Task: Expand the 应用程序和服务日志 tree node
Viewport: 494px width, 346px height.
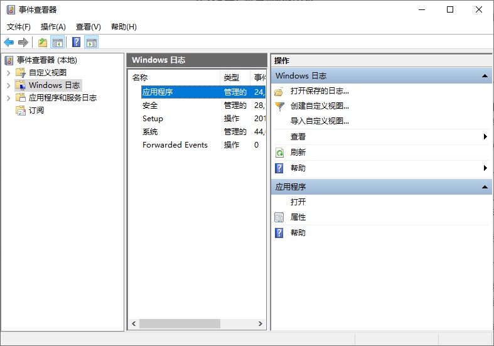Action: click(x=9, y=98)
